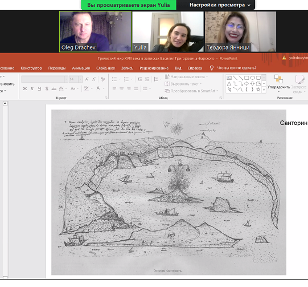The width and height of the screenshot is (308, 287).
Task: Open the Конструктор ribbon tab
Action: pyautogui.click(x=31, y=68)
